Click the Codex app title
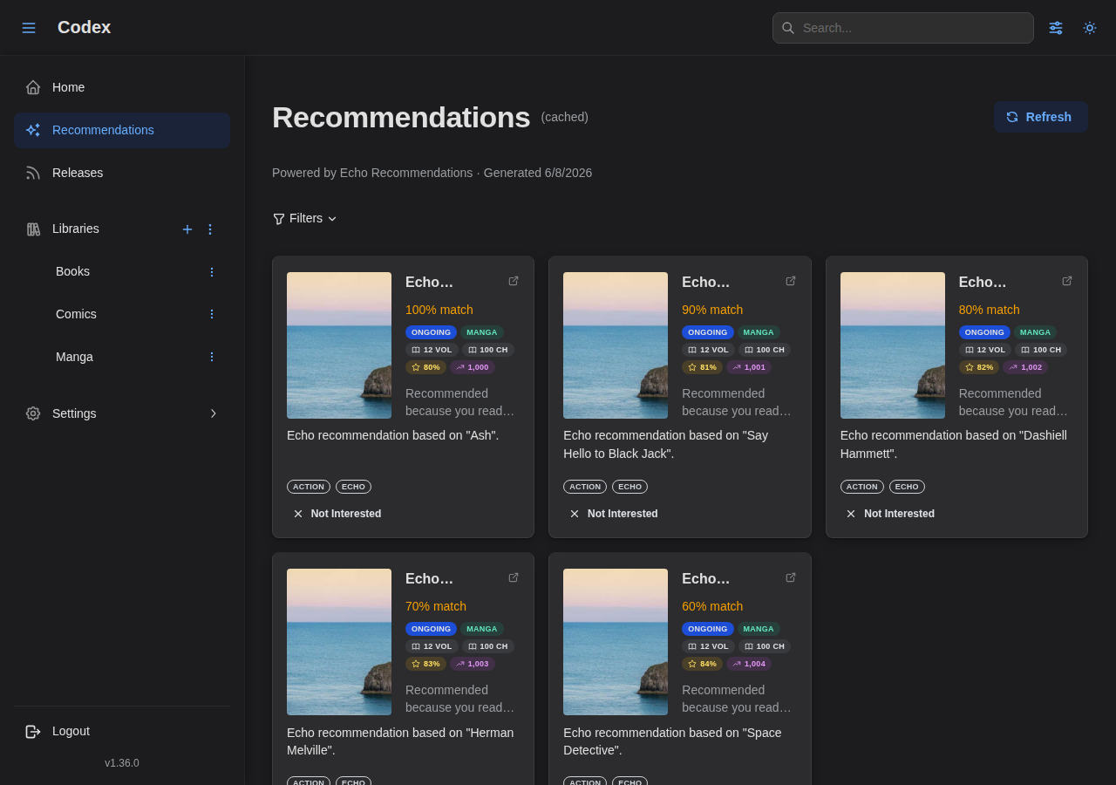1116x785 pixels. 84,27
